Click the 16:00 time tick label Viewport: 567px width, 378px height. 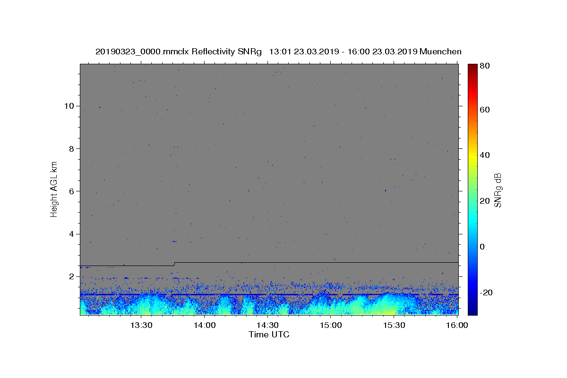coord(456,325)
